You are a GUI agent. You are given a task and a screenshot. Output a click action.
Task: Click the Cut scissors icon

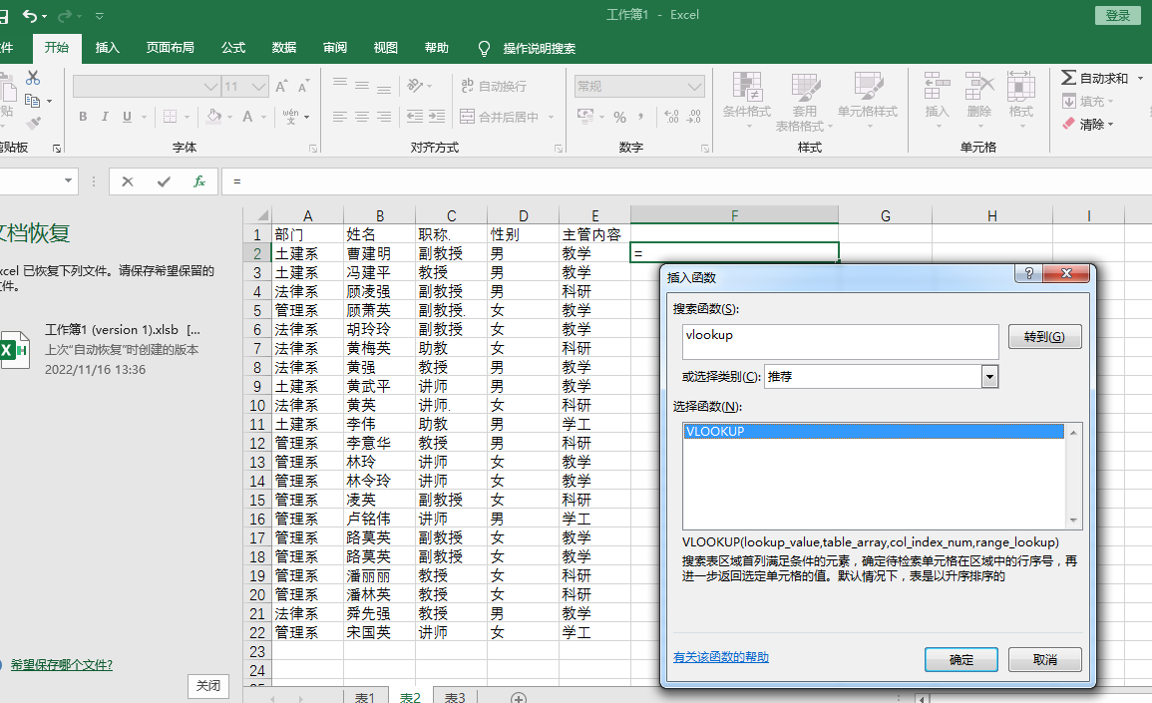click(x=33, y=78)
